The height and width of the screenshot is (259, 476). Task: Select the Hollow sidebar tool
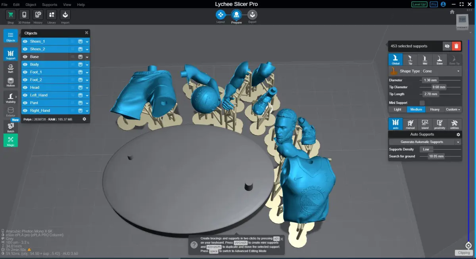point(11,82)
